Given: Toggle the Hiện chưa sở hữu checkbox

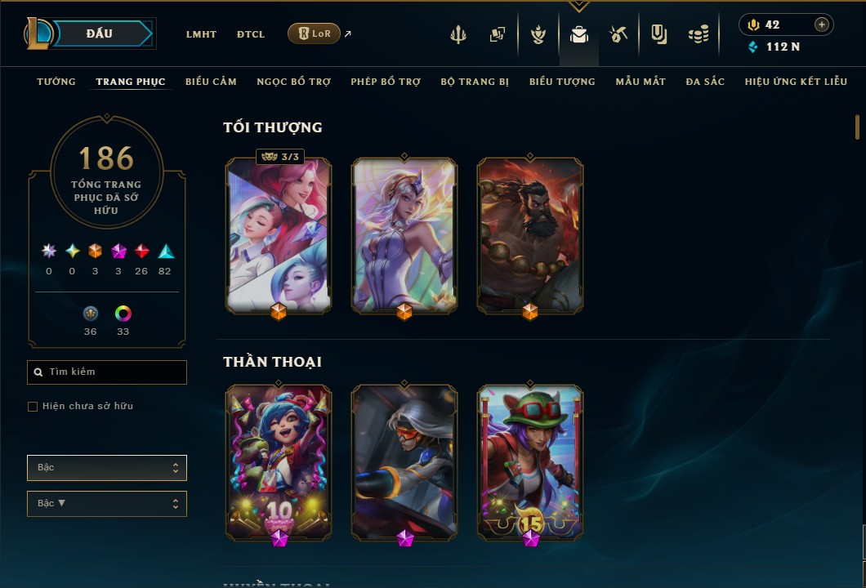Looking at the screenshot, I should point(33,407).
